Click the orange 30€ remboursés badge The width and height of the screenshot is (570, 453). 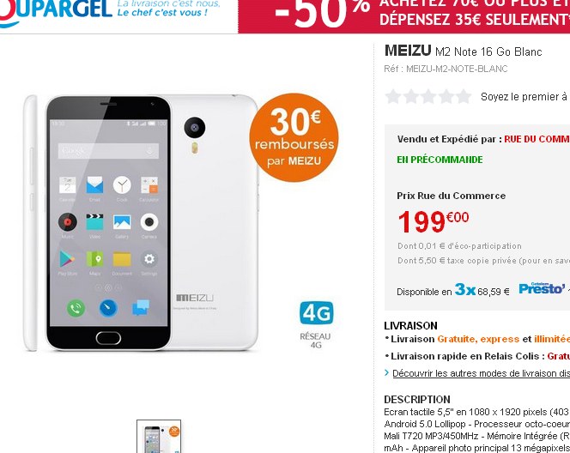pos(294,137)
